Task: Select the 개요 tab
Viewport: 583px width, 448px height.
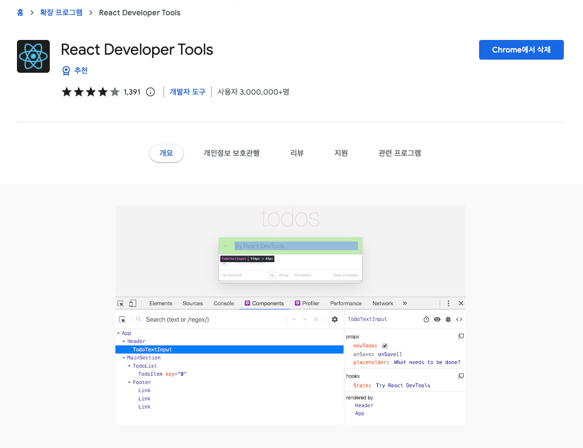Action: point(166,153)
